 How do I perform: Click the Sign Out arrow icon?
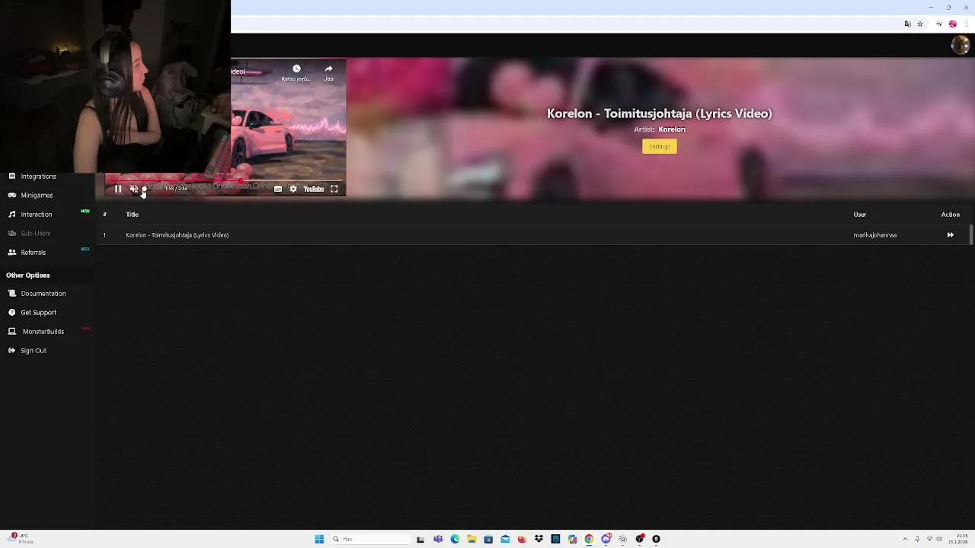coord(11,351)
